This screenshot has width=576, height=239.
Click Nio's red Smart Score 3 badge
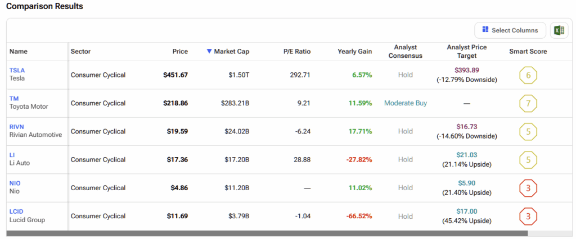point(528,188)
